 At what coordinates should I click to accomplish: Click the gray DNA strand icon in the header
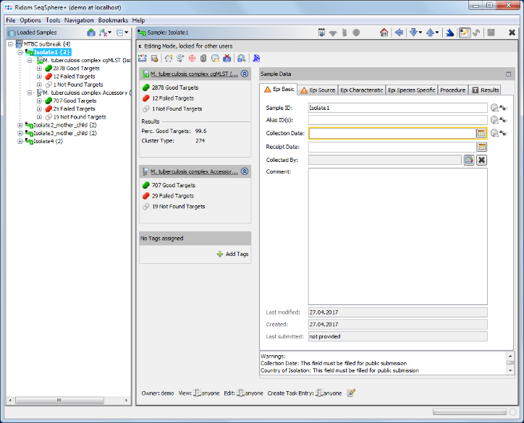coord(345,33)
